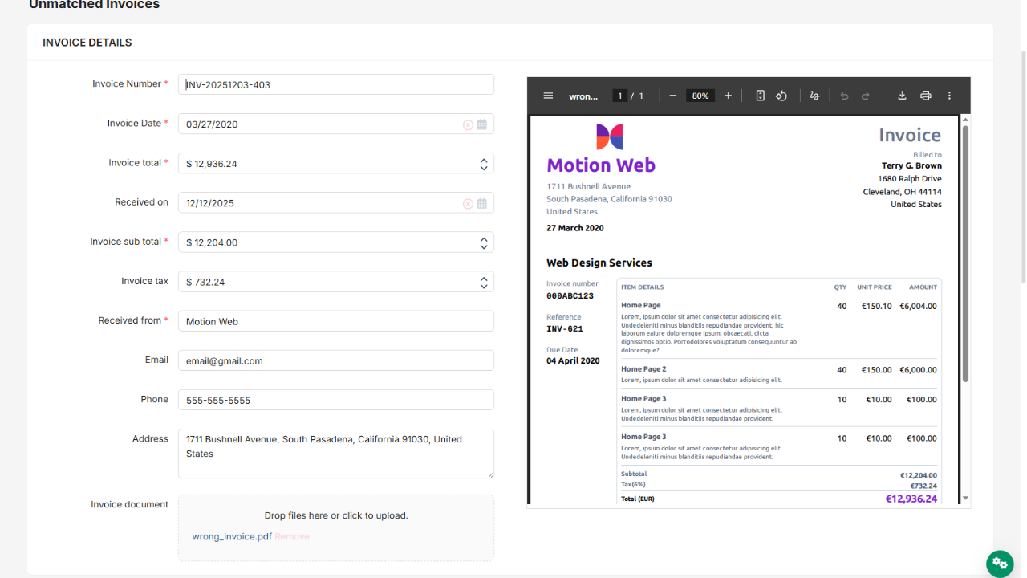Adjust Invoice total with stepper arrows
1027x578 pixels.
pyautogui.click(x=484, y=164)
